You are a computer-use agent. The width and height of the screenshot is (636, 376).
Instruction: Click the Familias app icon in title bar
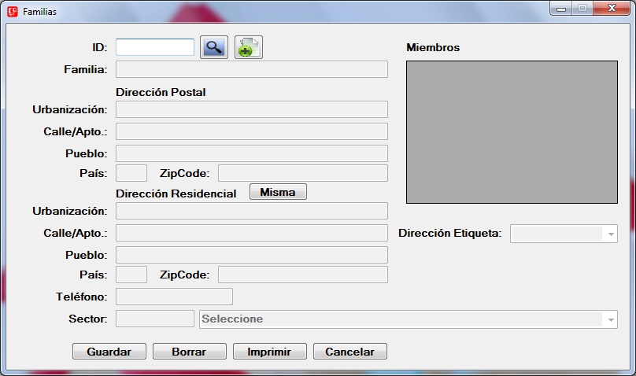(x=12, y=12)
